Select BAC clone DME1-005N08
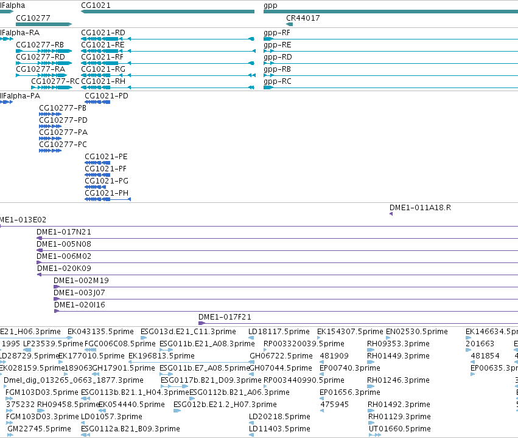 (277, 250)
